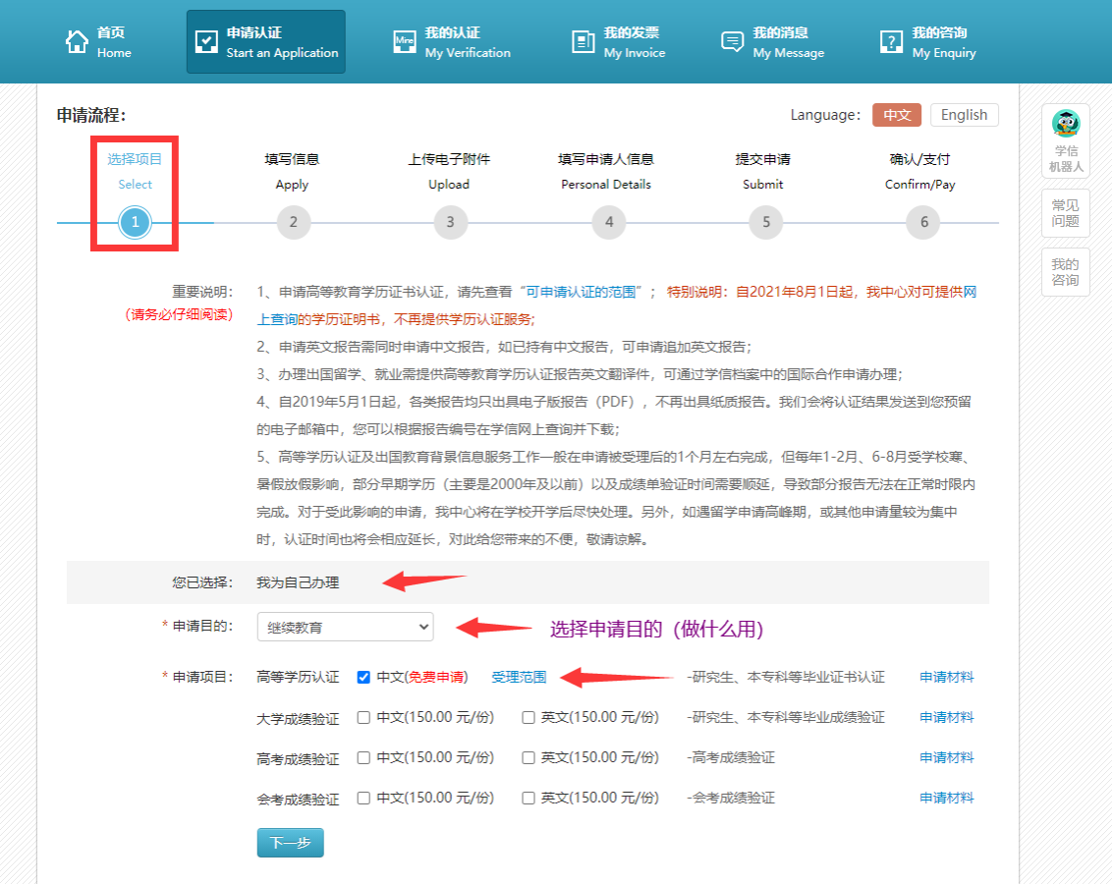1112x884 pixels.
Task: Enable 高考成绩验证 英文 checkbox
Action: click(528, 757)
